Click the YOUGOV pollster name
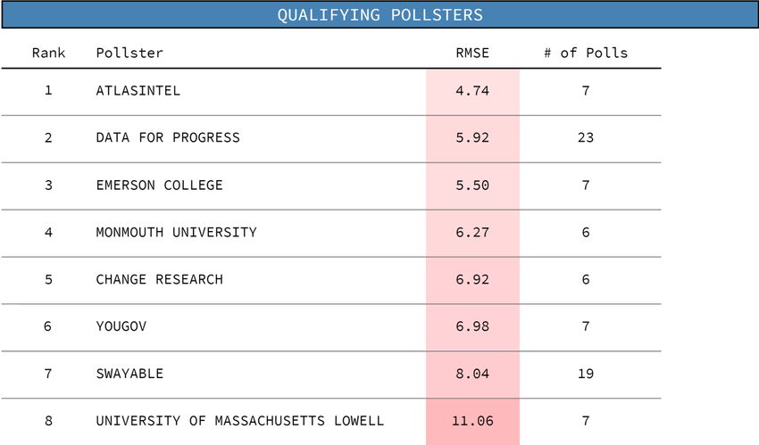The width and height of the screenshot is (759, 445). (x=121, y=326)
